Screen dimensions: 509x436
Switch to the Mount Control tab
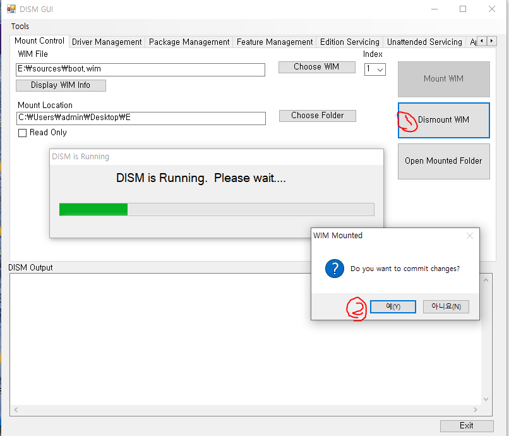[x=39, y=41]
